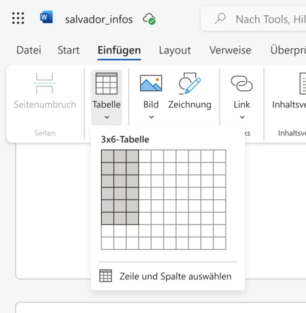This screenshot has width=306, height=313.
Task: Click the Link chain icon
Action: coord(241,83)
